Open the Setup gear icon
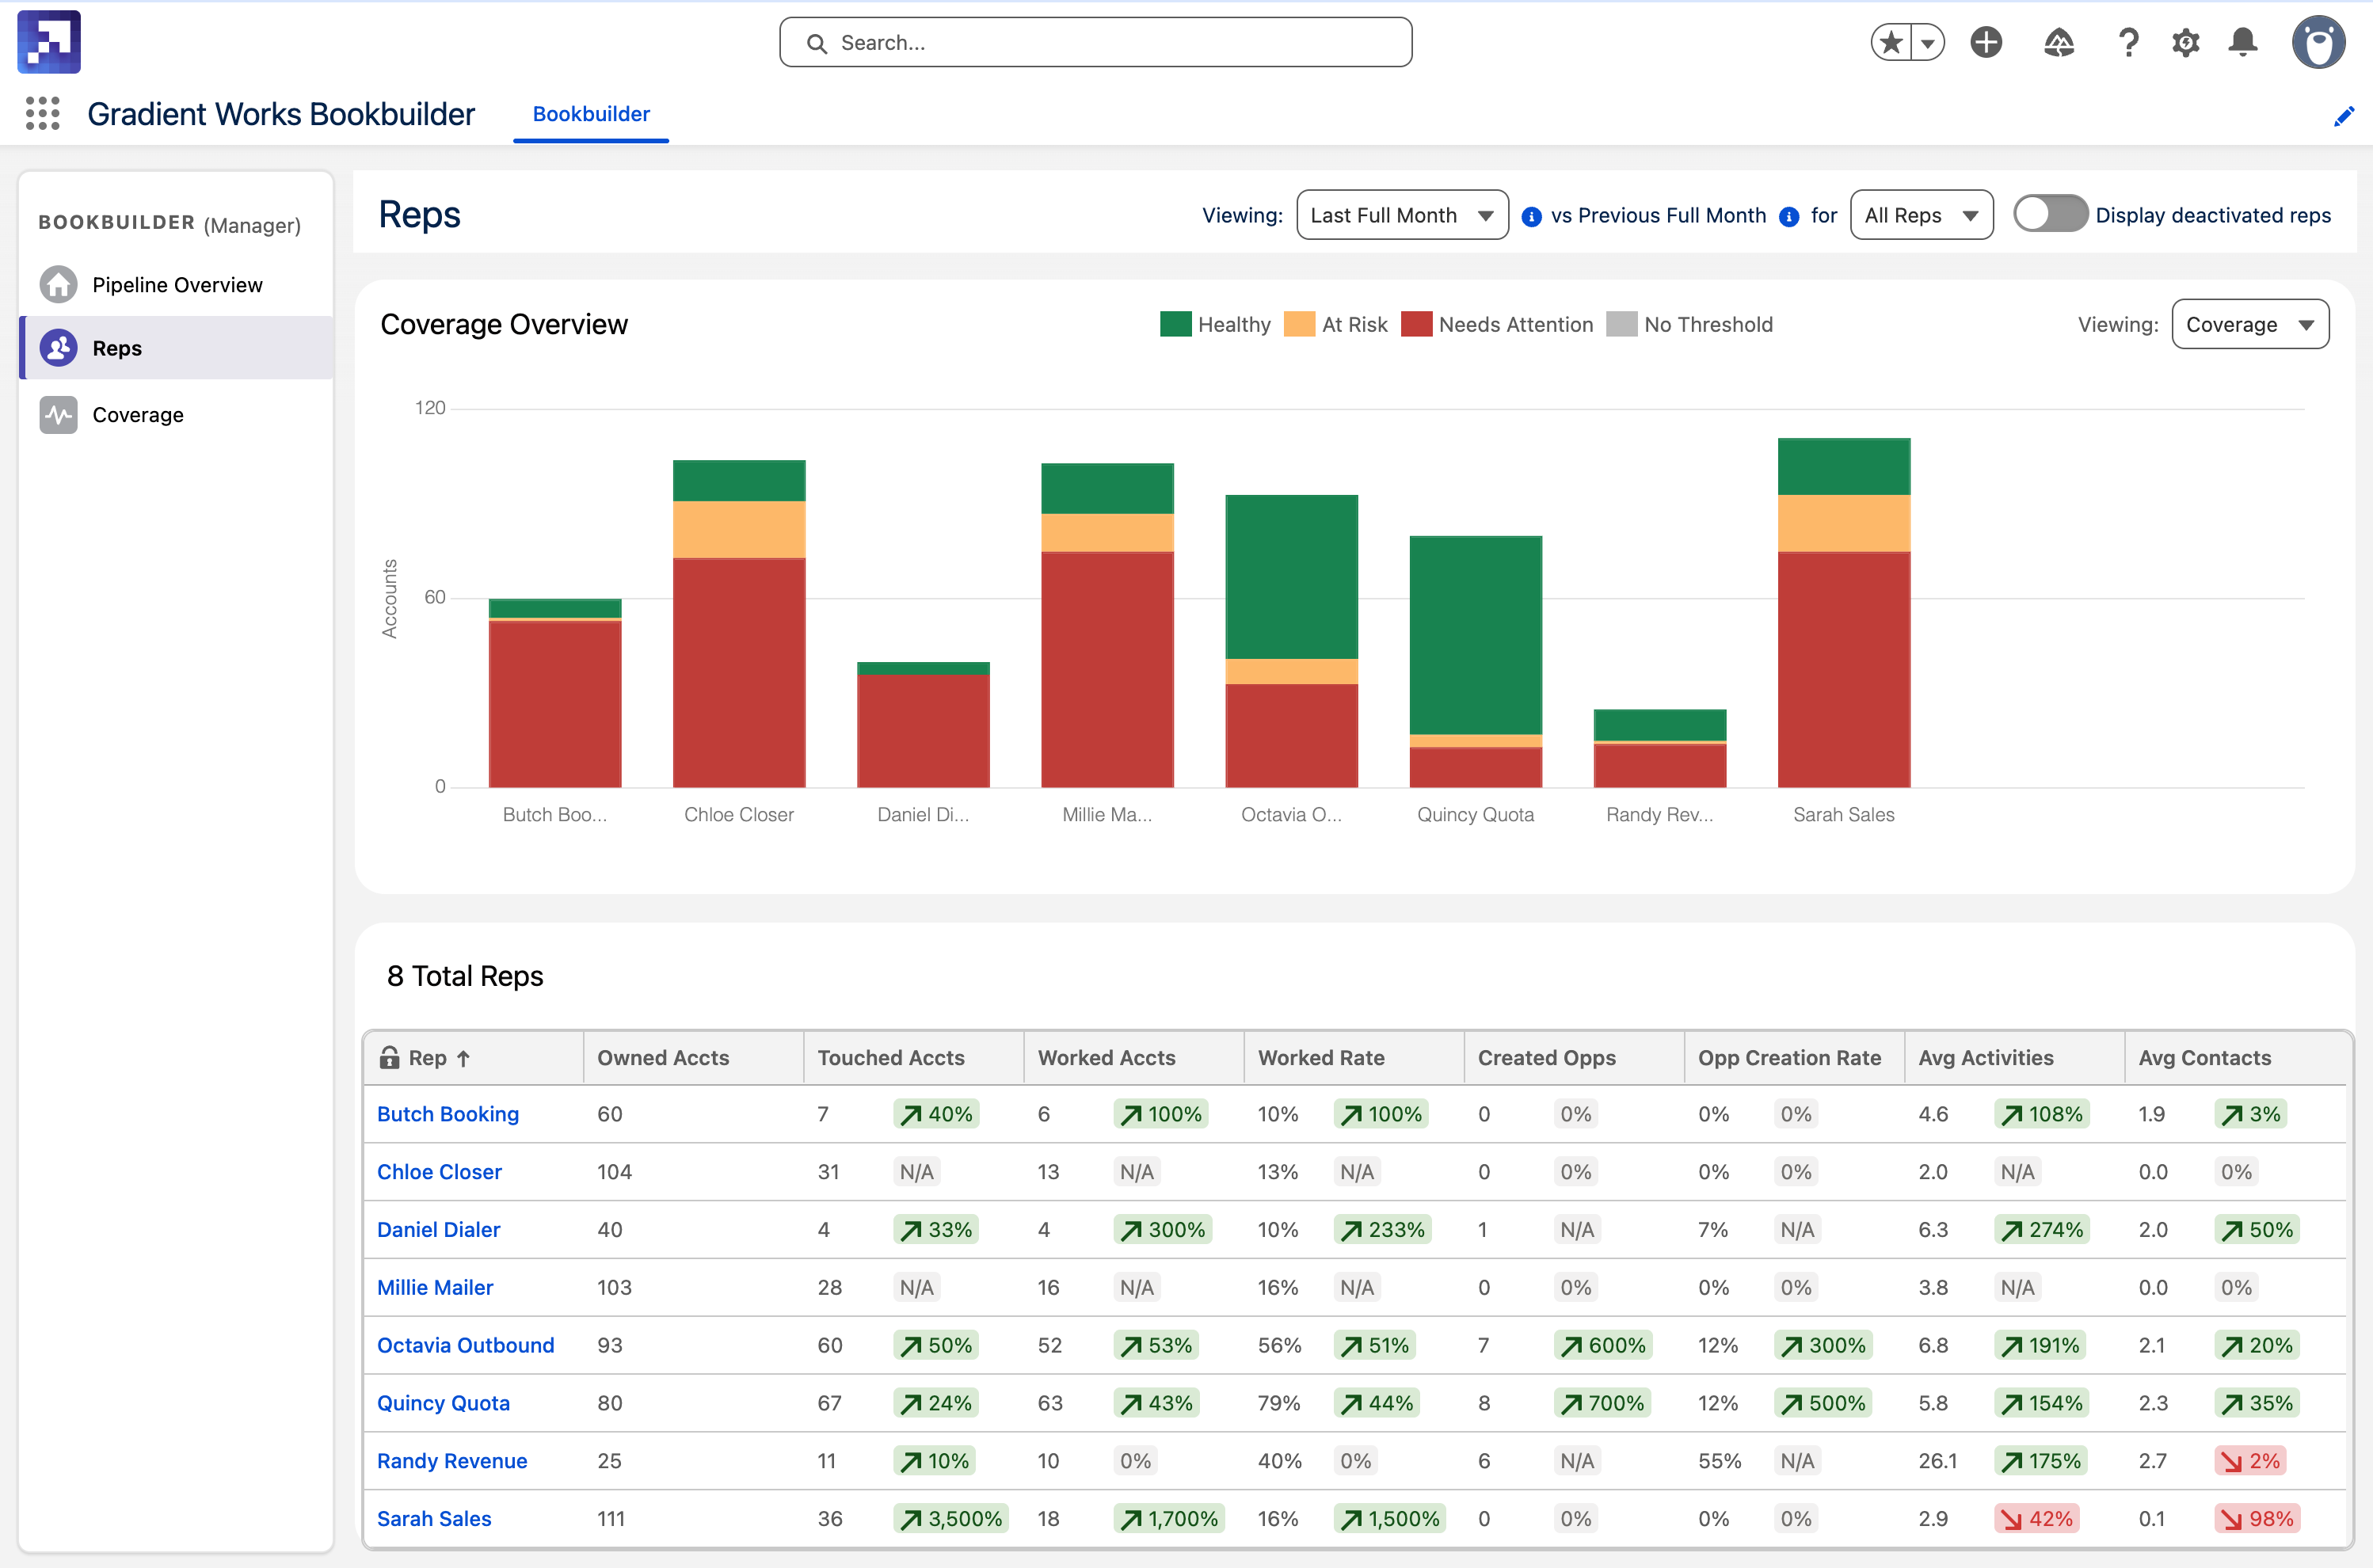This screenshot has width=2373, height=1568. click(2185, 42)
